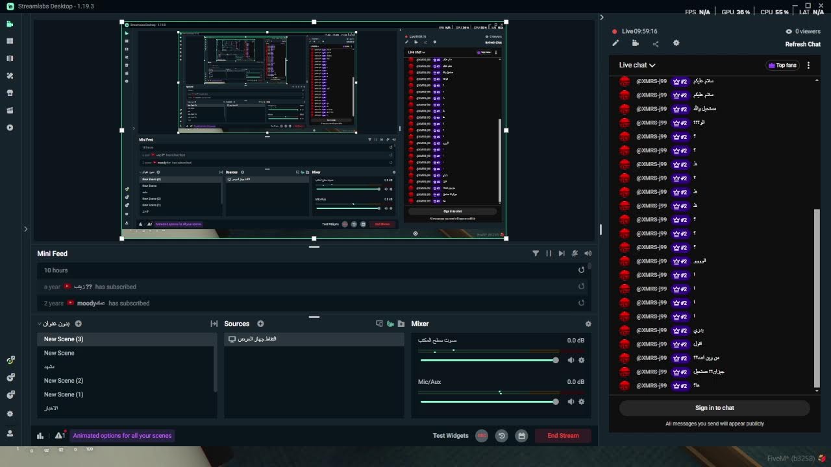Click the live chat scrollbar
The height and width of the screenshot is (467, 831).
[817, 298]
